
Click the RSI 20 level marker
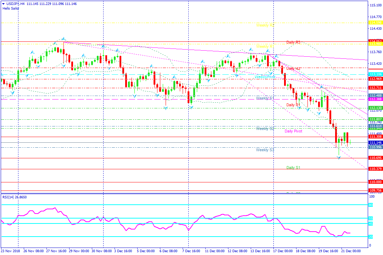[x=371, y=237]
